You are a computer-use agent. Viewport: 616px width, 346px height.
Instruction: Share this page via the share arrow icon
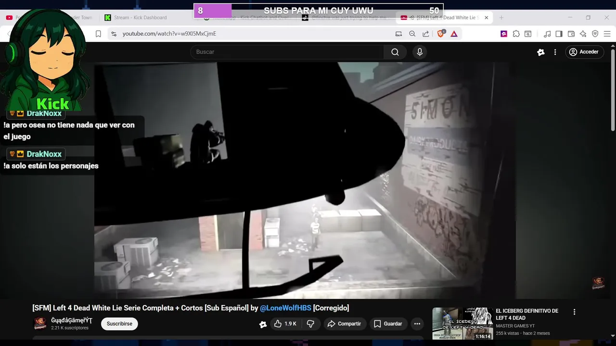tap(426, 34)
